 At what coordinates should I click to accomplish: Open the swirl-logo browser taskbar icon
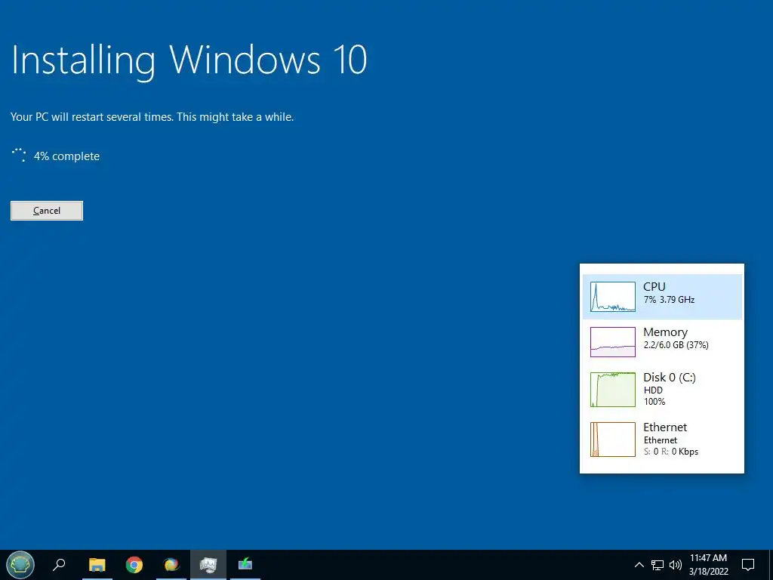tap(171, 564)
